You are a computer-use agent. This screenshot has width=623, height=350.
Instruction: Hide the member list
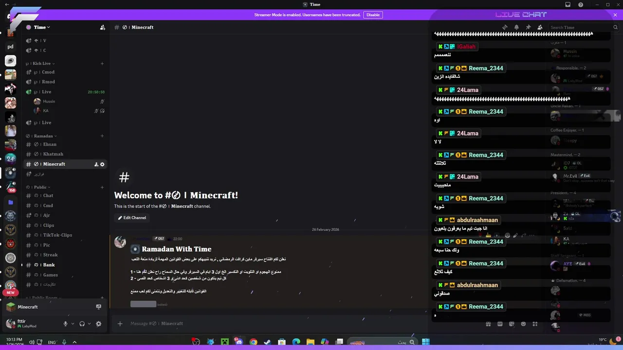[540, 27]
